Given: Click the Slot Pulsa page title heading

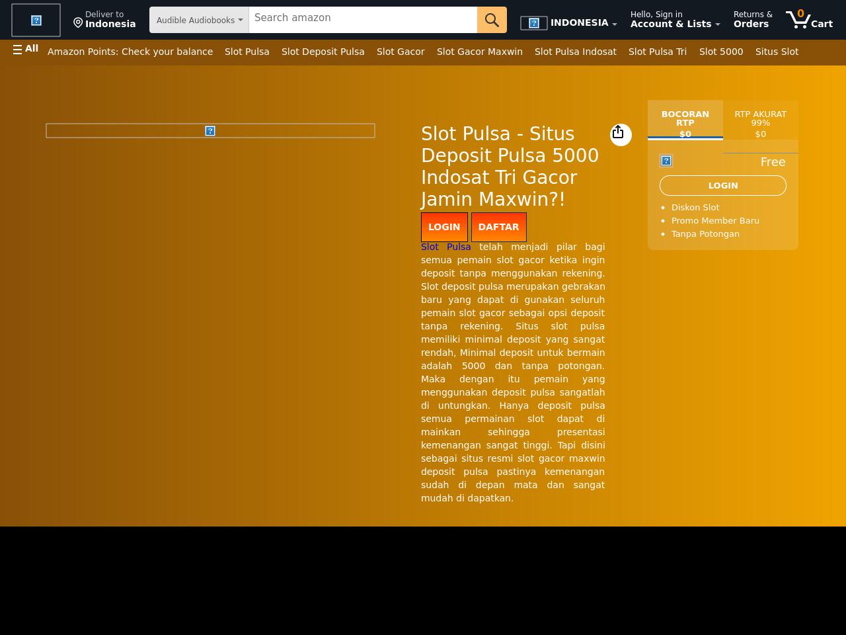Looking at the screenshot, I should pos(510,166).
